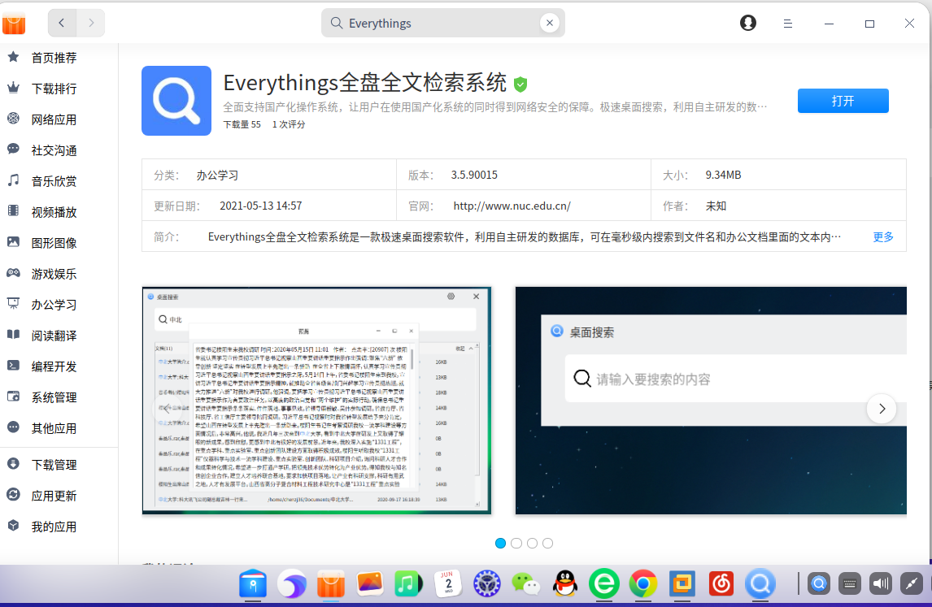
Task: Open the hamburger main menu
Action: point(787,24)
